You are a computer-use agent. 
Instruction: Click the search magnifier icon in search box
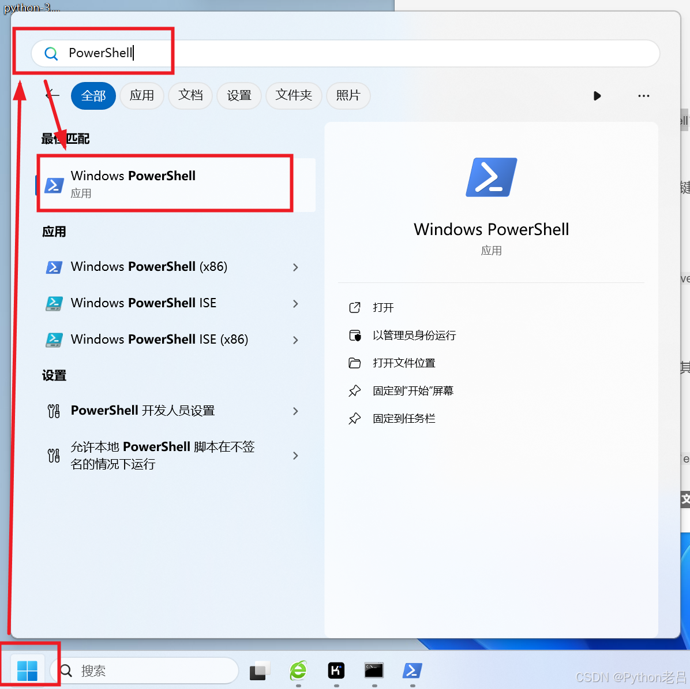[x=51, y=54]
